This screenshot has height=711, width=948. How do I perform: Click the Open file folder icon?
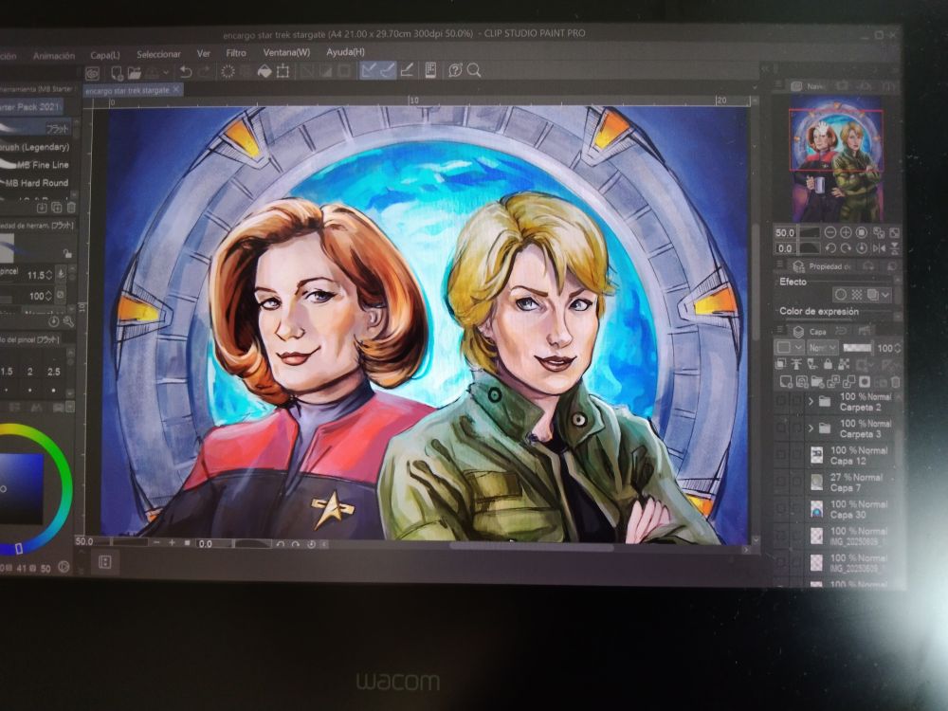coord(135,73)
